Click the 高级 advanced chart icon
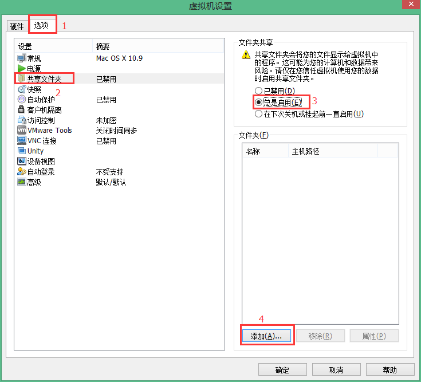 (x=22, y=182)
